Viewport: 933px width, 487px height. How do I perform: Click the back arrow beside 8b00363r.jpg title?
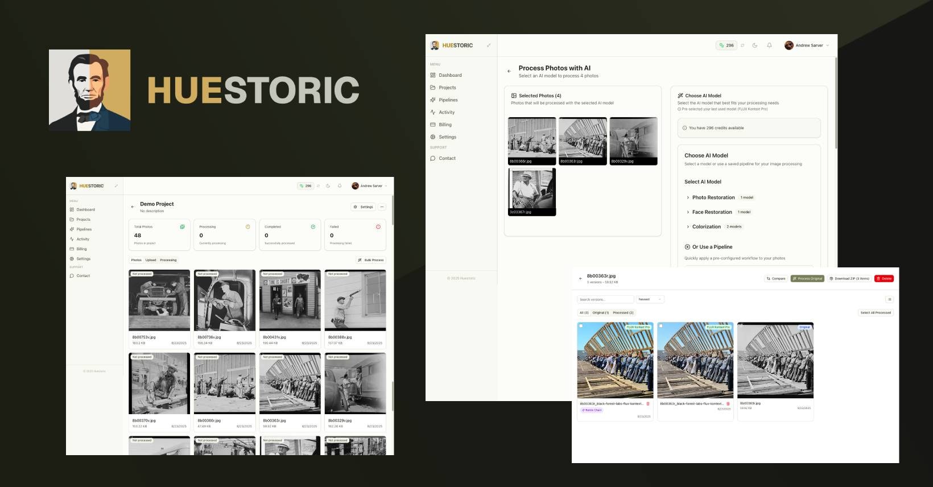coord(580,279)
